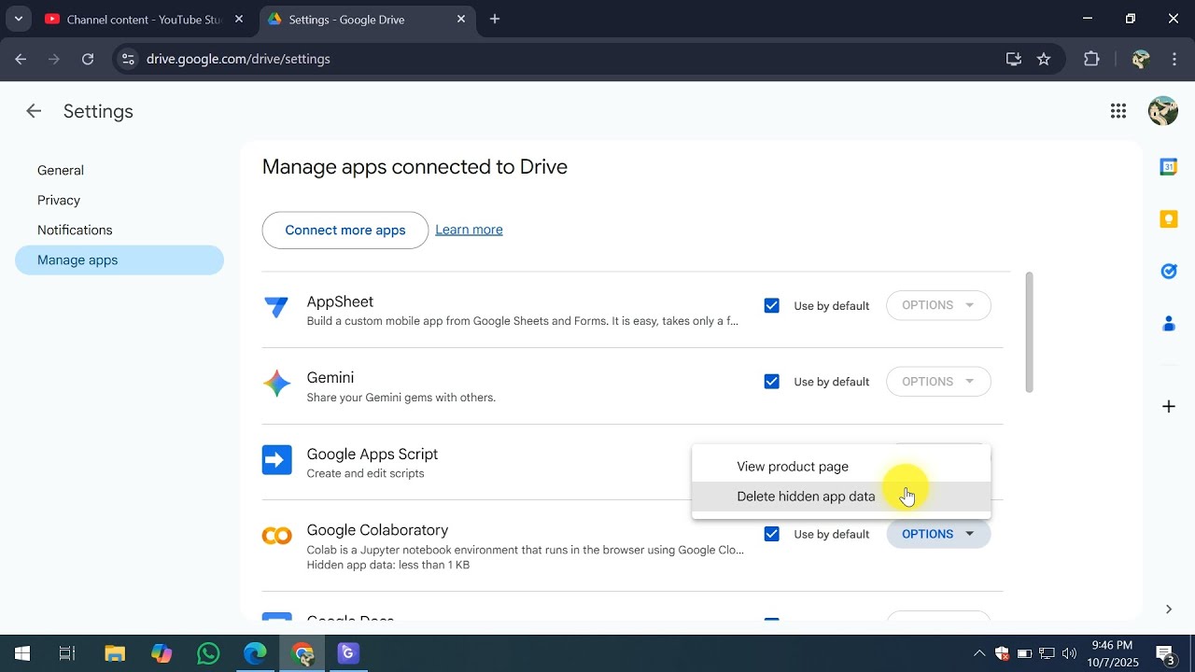This screenshot has height=672, width=1195.
Task: Toggle Google Colaboratory Use by default checkbox
Action: [x=771, y=534]
